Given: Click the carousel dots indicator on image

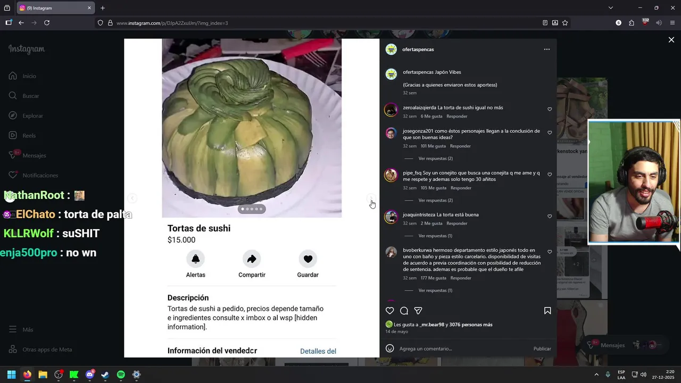Looking at the screenshot, I should click(x=252, y=209).
